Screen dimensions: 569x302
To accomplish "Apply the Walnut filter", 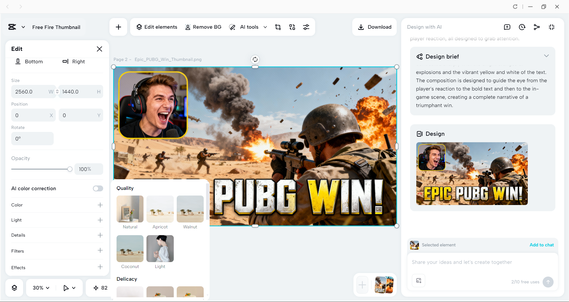I will [x=190, y=209].
